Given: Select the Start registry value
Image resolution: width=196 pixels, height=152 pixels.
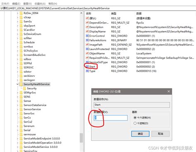Looking at the screenshot, I should tap(92, 66).
